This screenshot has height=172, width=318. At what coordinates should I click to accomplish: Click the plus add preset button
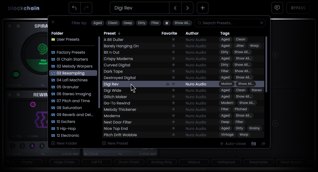(203, 8)
